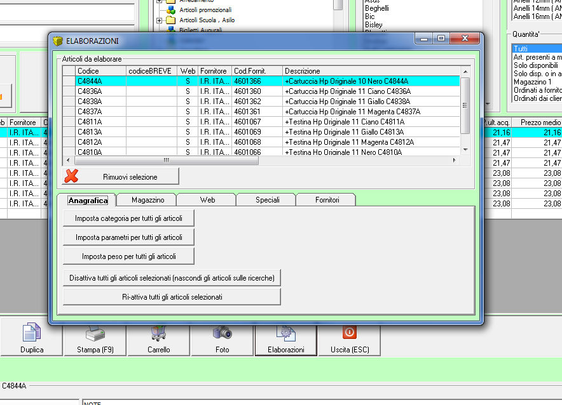Click supplier code 4601362 cell
Viewport: 562px width, 405px height.
point(257,102)
